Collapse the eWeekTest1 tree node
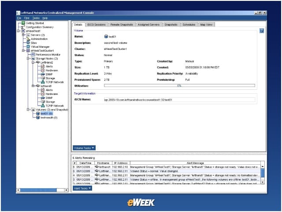This screenshot has width=282, height=212. tap(18, 31)
